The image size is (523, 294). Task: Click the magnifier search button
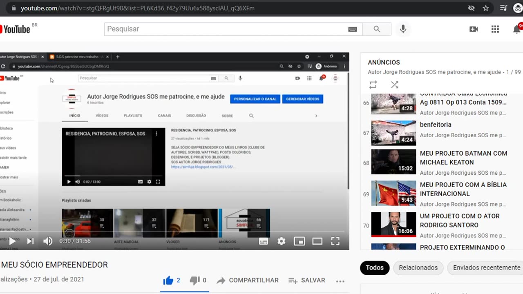pyautogui.click(x=377, y=29)
